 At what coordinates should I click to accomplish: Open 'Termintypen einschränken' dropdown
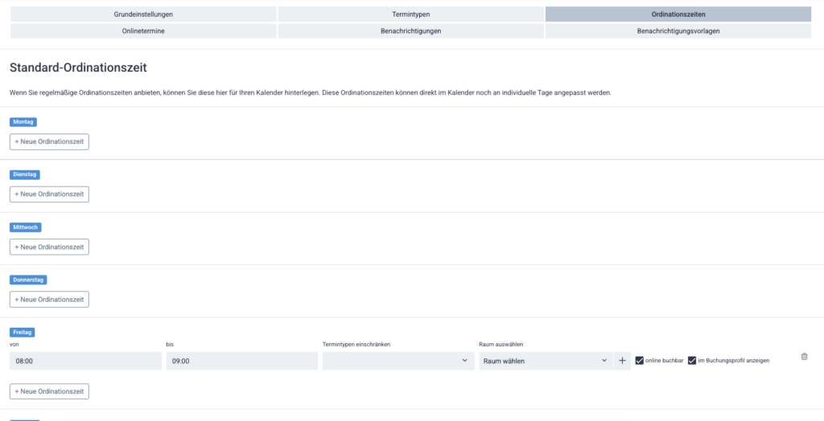pyautogui.click(x=398, y=361)
